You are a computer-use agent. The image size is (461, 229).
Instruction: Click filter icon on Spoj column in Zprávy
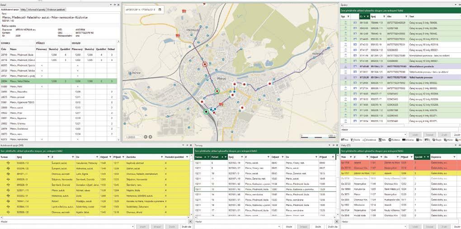point(385,16)
